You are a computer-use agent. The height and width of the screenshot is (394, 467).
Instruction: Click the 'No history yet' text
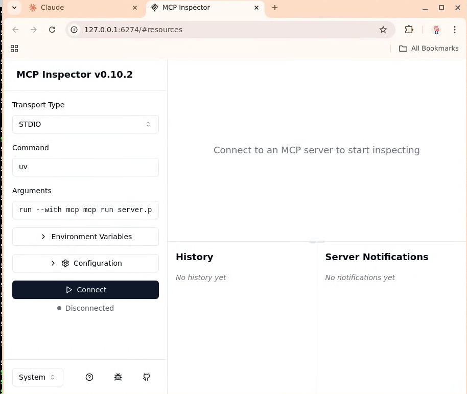click(x=201, y=277)
